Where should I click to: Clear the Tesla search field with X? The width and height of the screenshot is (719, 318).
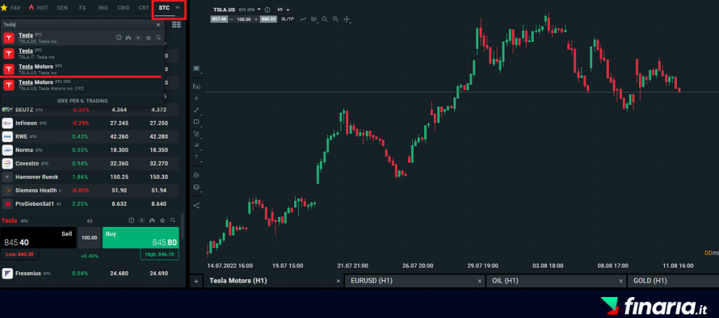pos(158,25)
